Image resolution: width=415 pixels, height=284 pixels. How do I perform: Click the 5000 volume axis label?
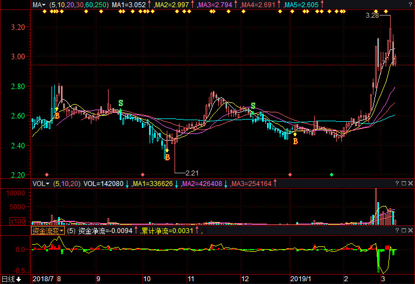click(x=18, y=207)
